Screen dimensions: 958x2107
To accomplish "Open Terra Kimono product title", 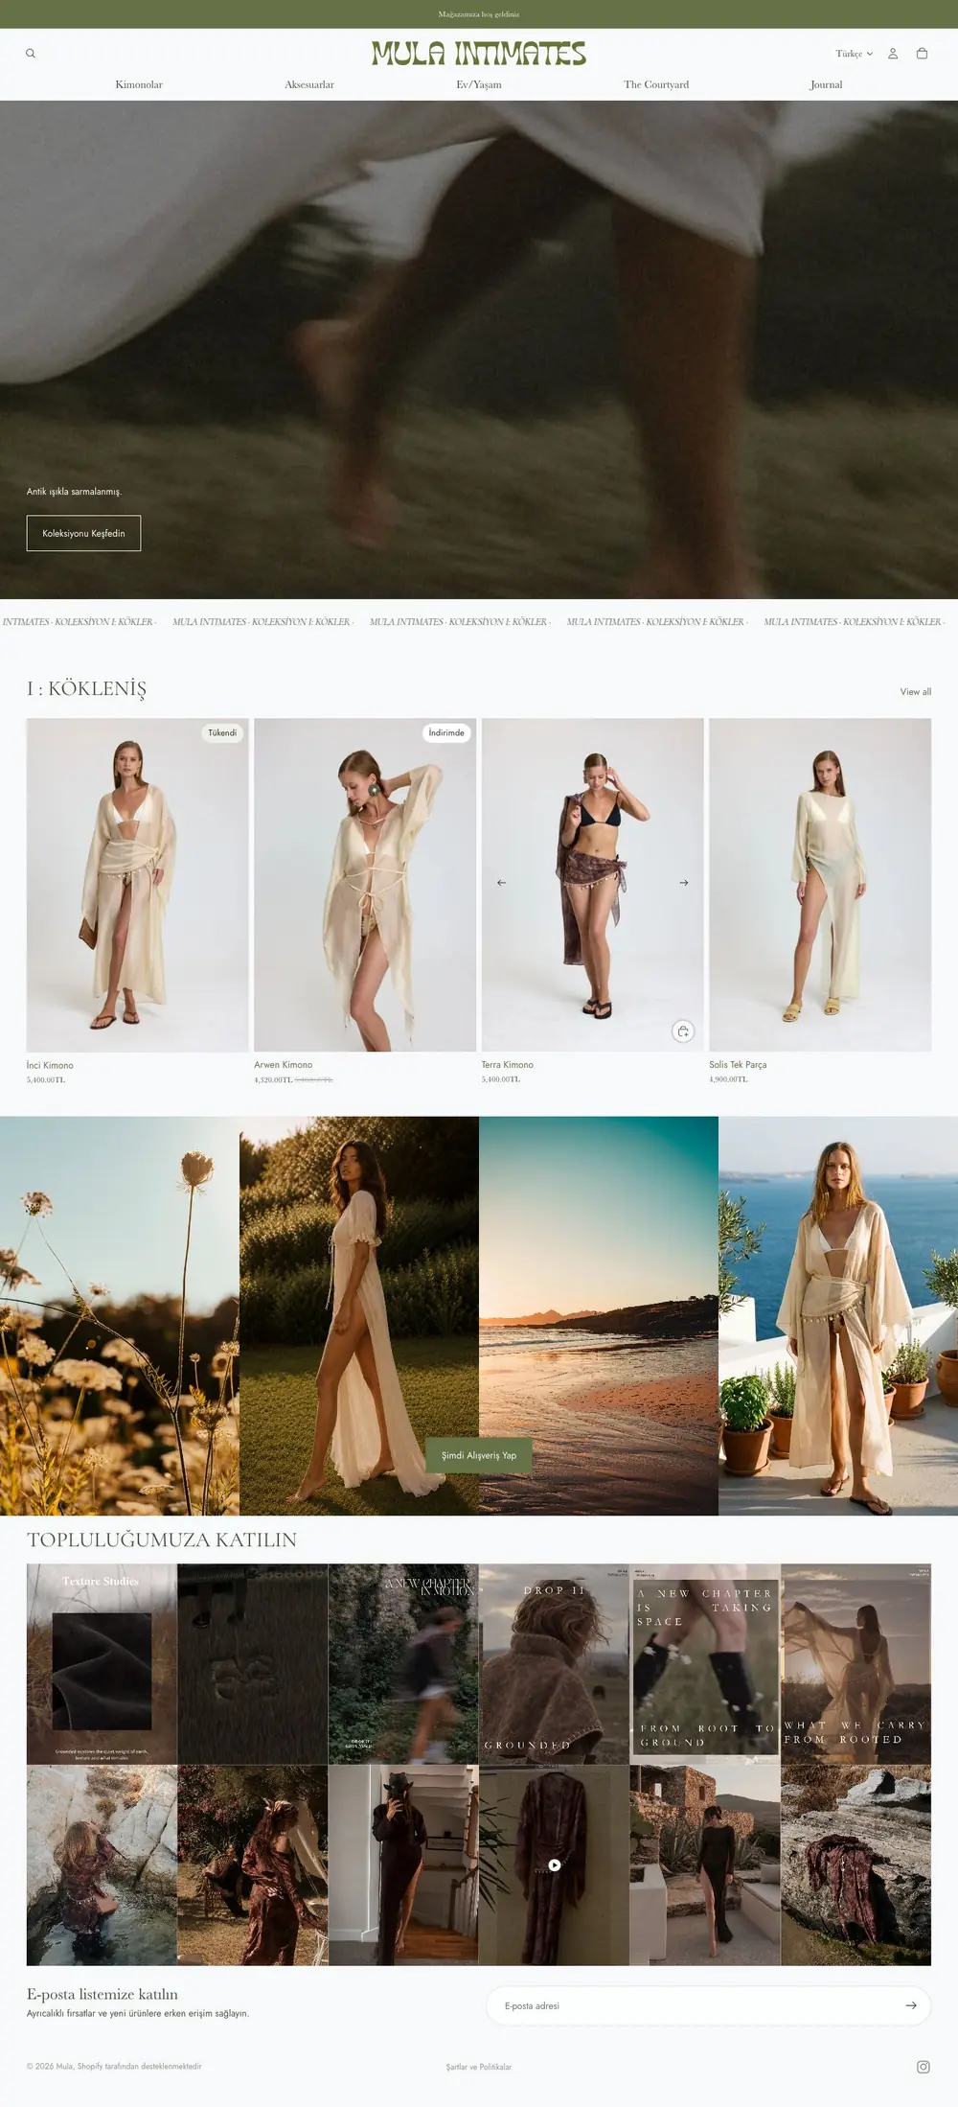I will point(508,1065).
